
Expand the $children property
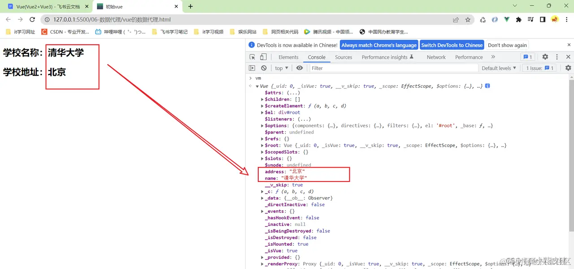pyautogui.click(x=262, y=100)
